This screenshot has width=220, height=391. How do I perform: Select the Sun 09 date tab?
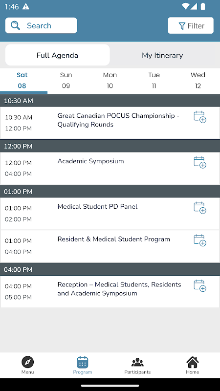66,81
